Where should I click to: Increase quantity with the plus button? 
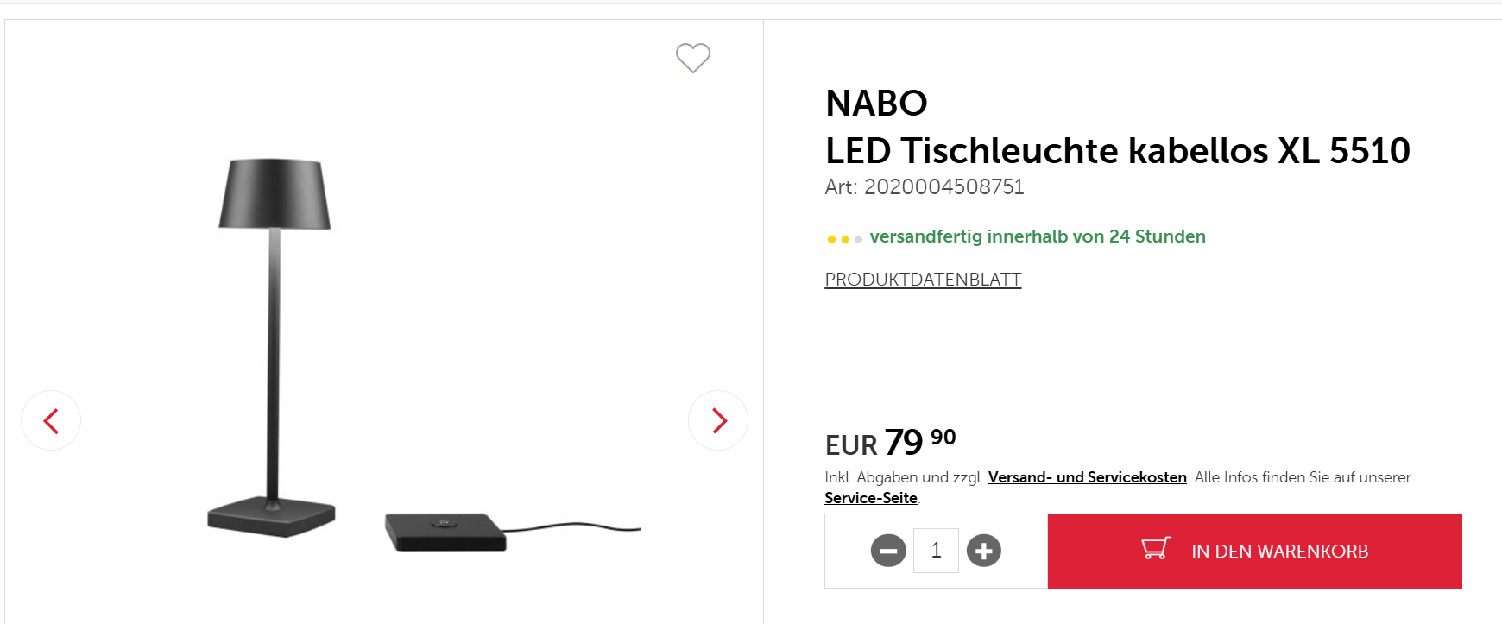point(983,551)
